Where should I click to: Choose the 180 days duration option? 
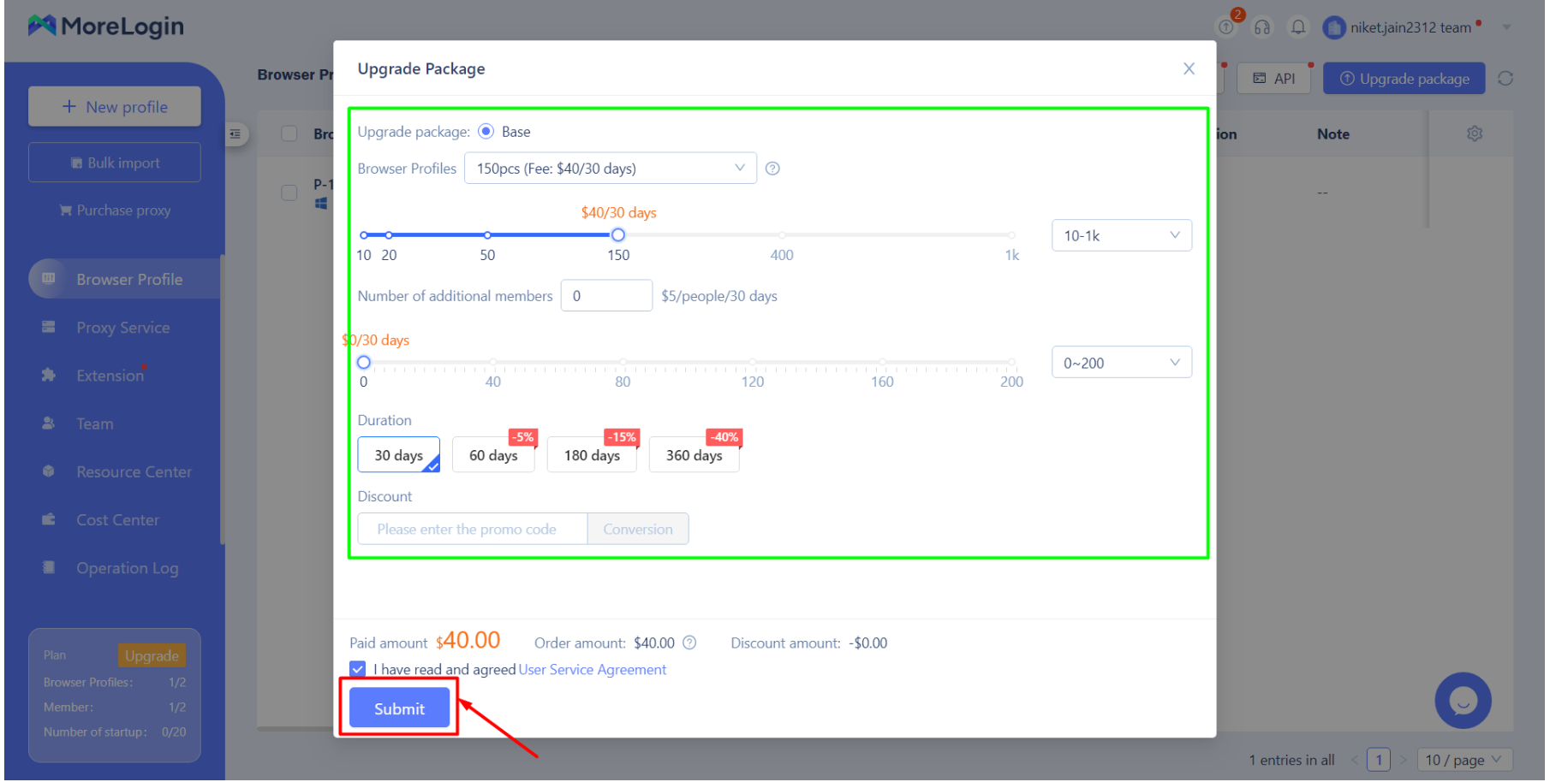(592, 455)
